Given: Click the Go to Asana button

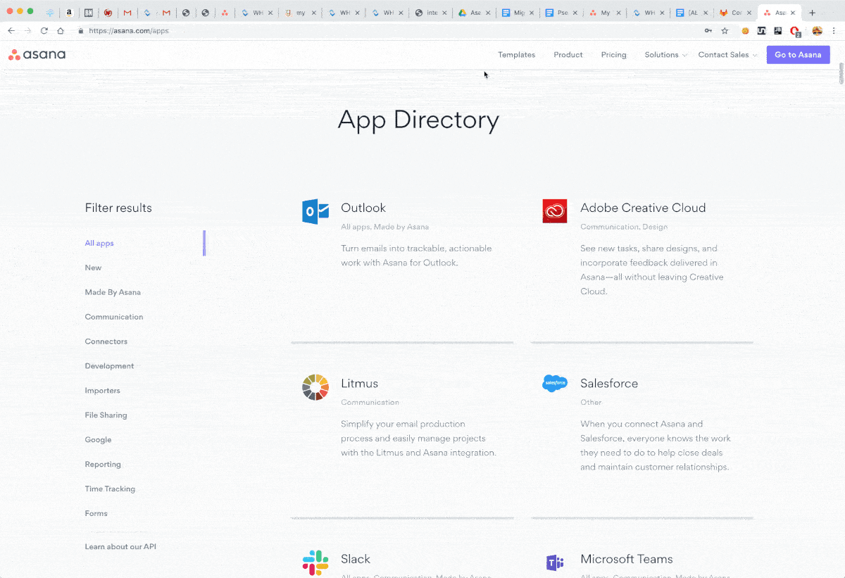Looking at the screenshot, I should tap(798, 55).
